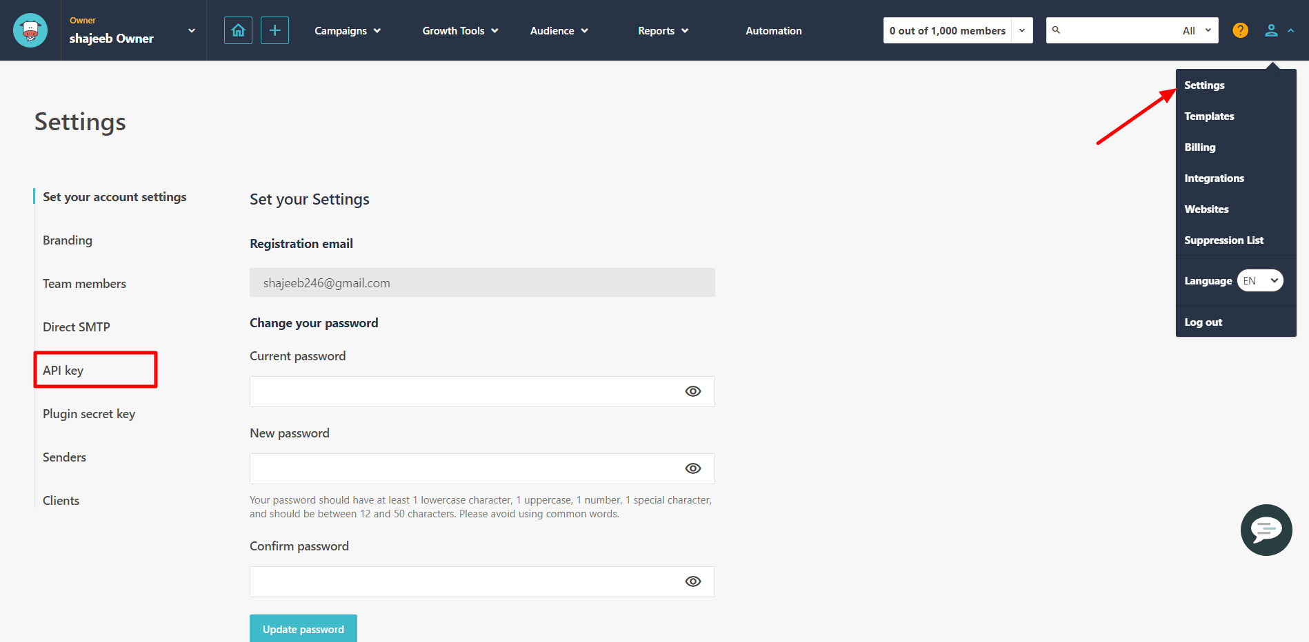Select API key in settings sidebar

[63, 371]
